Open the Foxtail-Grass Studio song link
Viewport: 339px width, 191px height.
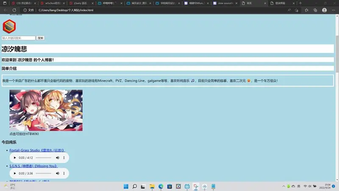[37, 150]
